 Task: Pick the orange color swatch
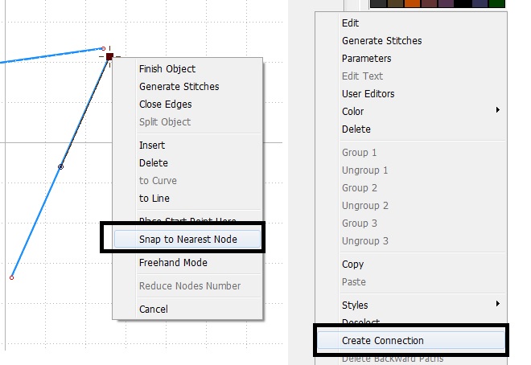410,3
